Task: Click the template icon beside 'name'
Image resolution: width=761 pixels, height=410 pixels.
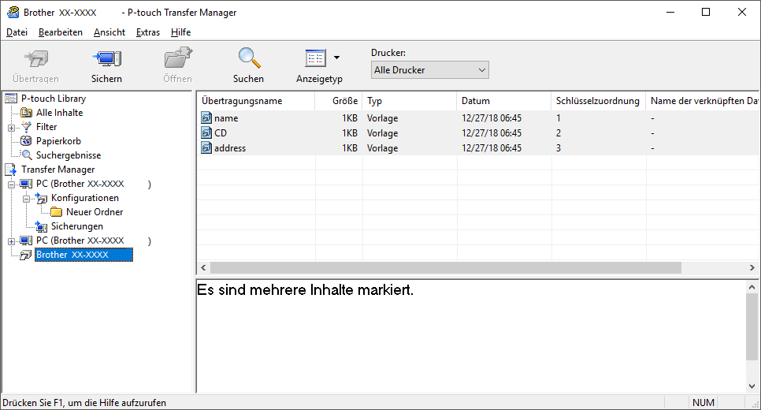Action: pyautogui.click(x=206, y=117)
